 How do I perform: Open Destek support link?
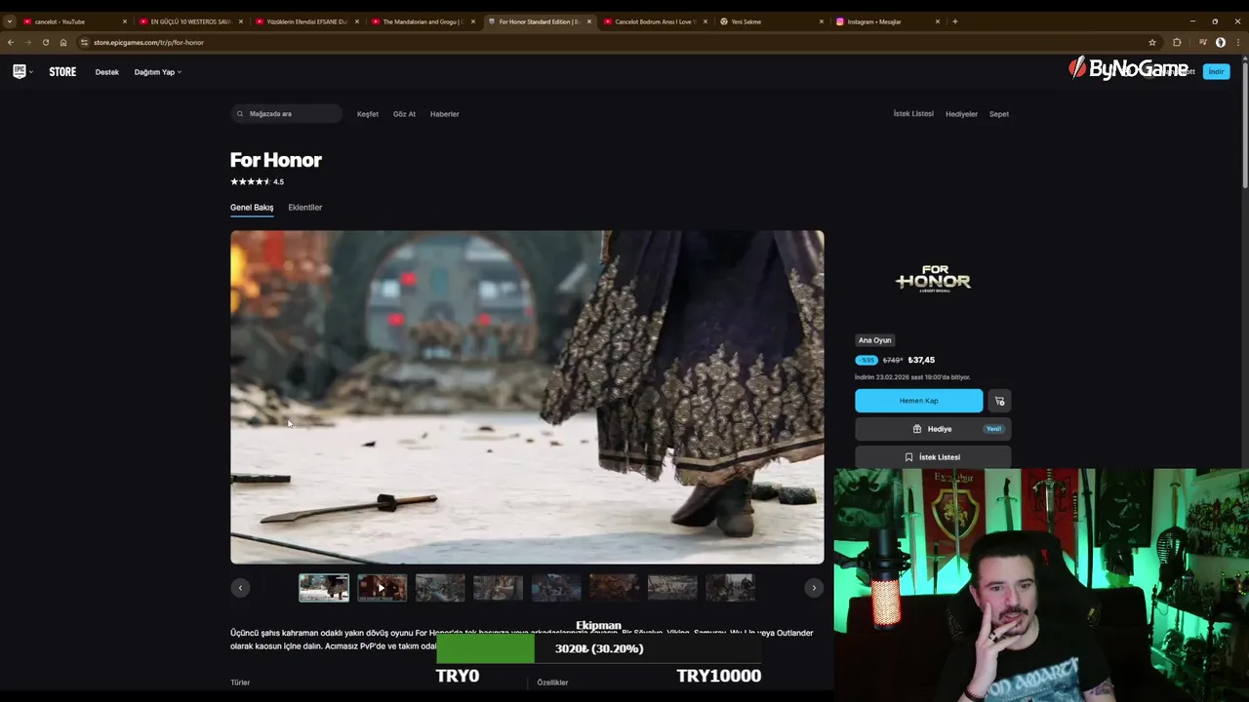coord(107,72)
